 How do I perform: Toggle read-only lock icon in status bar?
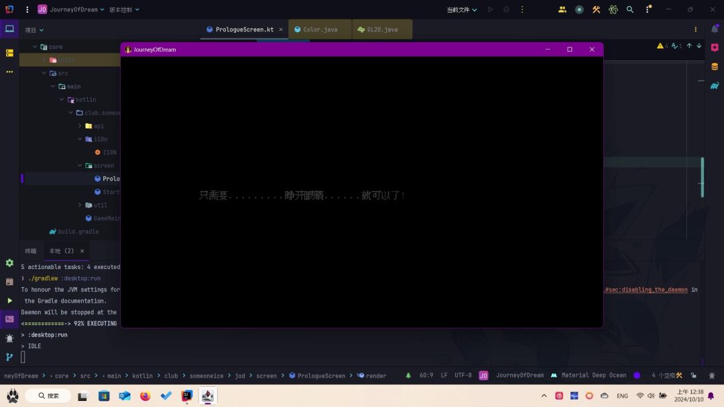click(x=693, y=376)
